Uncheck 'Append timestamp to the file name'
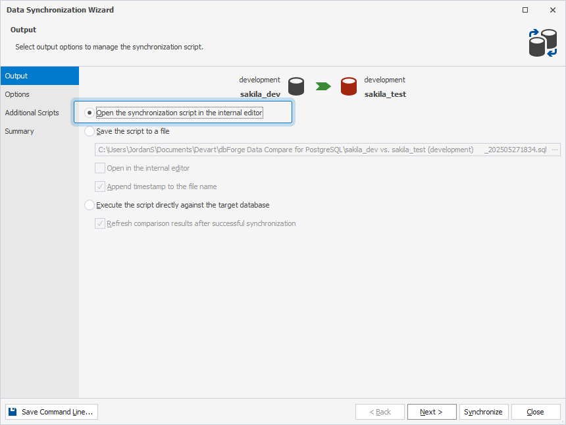The width and height of the screenshot is (566, 425). (100, 186)
